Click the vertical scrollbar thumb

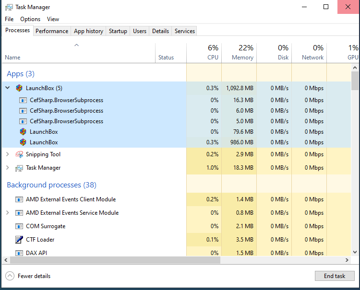(355, 81)
